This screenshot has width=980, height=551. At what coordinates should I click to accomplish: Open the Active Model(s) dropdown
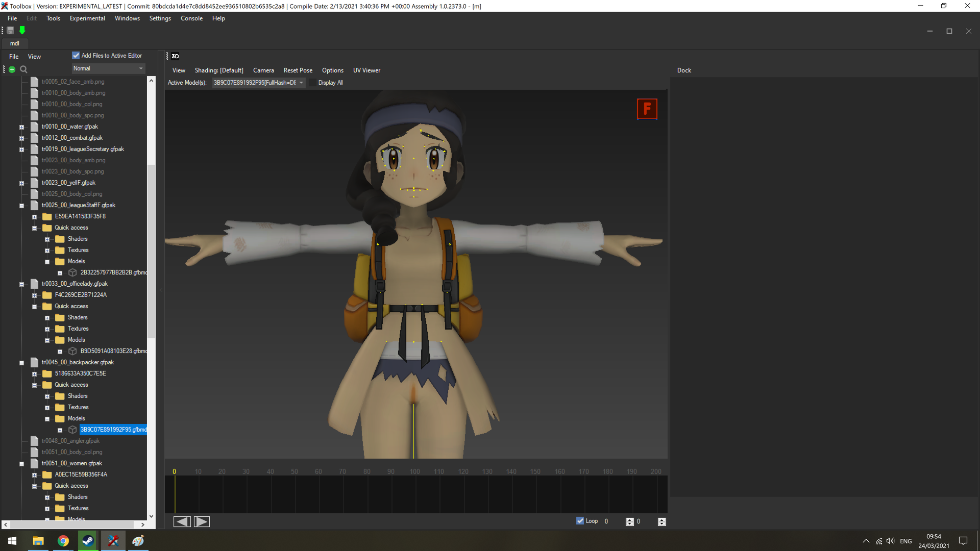coord(259,83)
